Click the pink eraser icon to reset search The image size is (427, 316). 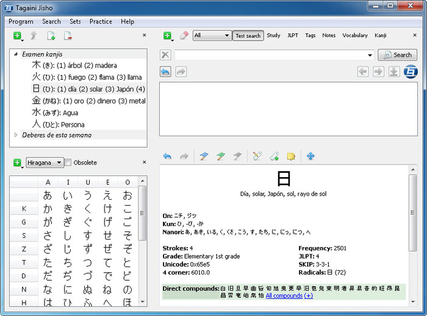(184, 35)
